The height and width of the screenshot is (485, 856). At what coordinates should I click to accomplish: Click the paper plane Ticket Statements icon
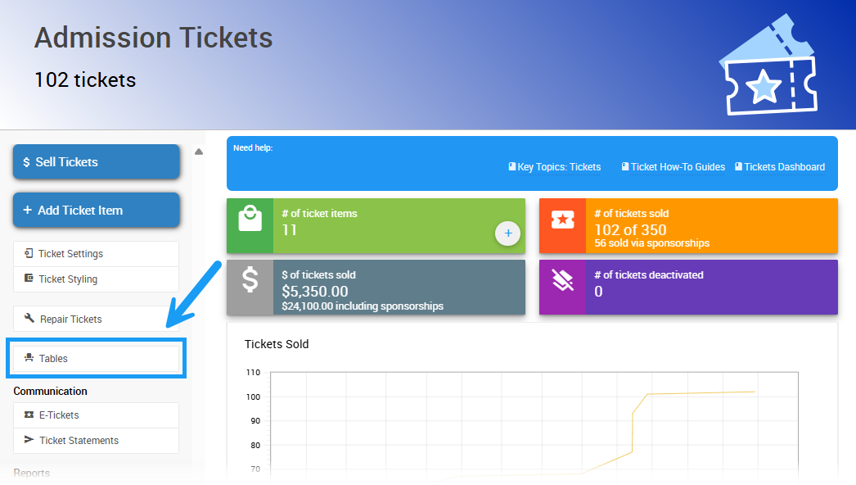point(29,440)
